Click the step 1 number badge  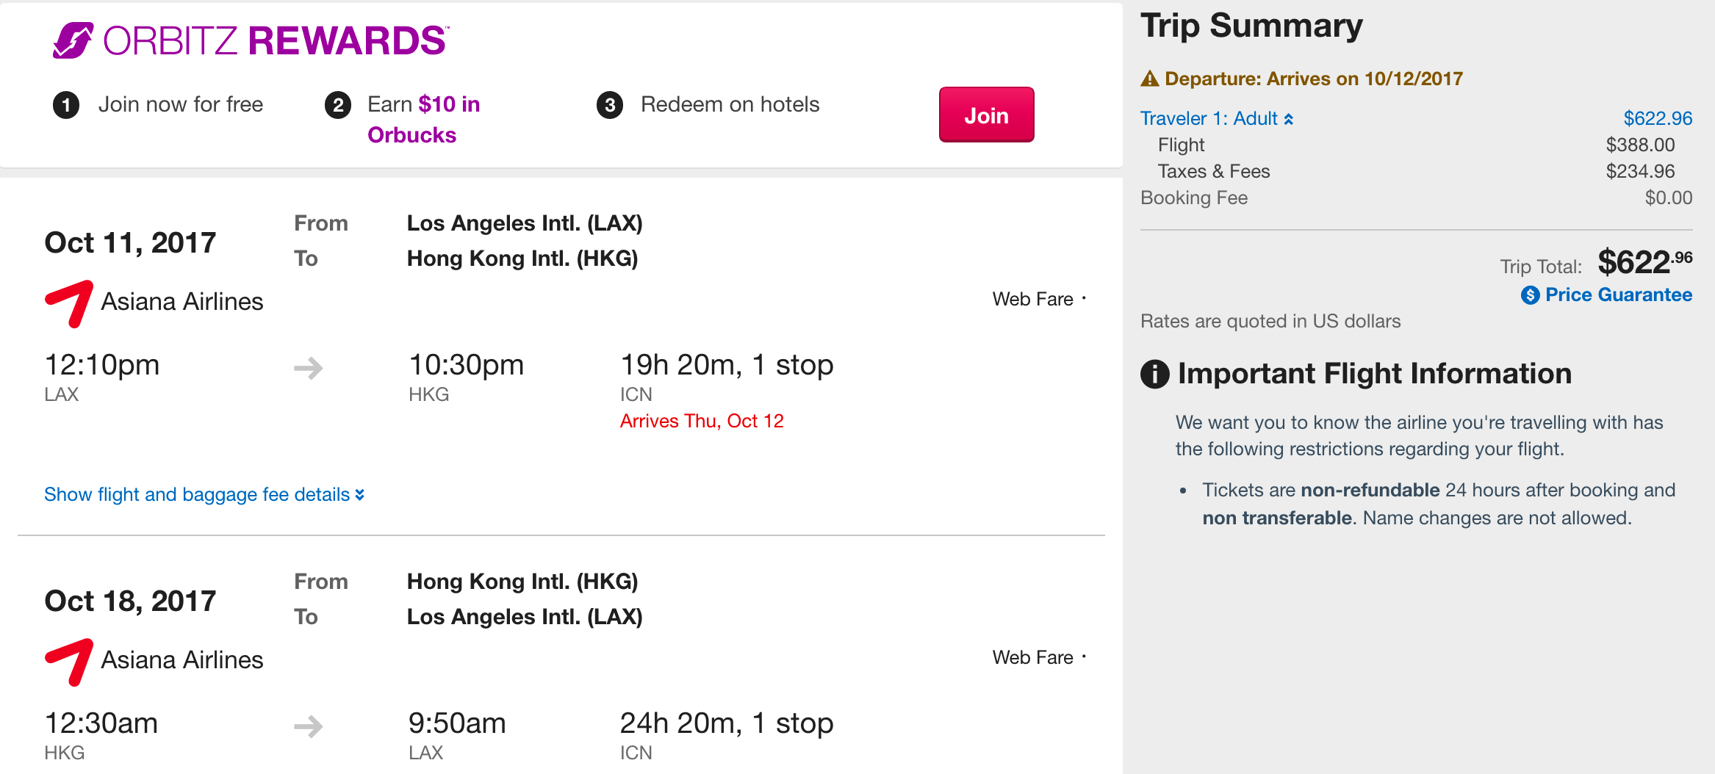66,105
